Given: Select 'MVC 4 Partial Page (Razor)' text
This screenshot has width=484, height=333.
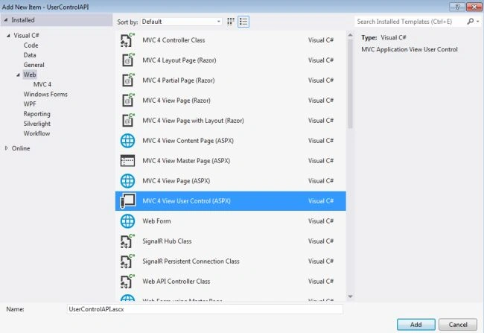Looking at the screenshot, I should (179, 80).
